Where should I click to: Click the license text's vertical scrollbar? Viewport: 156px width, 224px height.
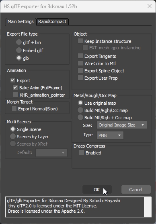click(x=148, y=207)
